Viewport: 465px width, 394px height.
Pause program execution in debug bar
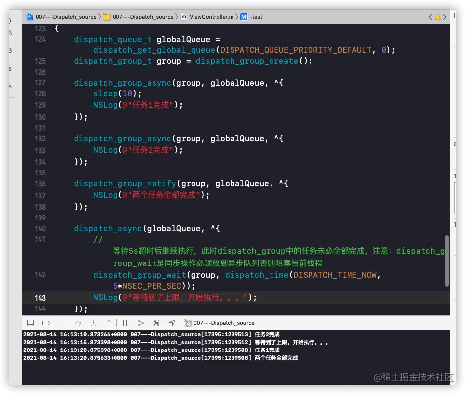pyautogui.click(x=62, y=323)
